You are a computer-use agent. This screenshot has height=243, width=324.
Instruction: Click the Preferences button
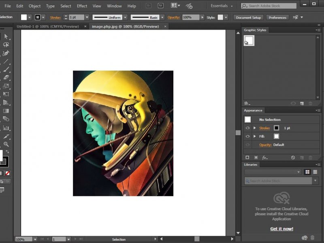tap(277, 17)
